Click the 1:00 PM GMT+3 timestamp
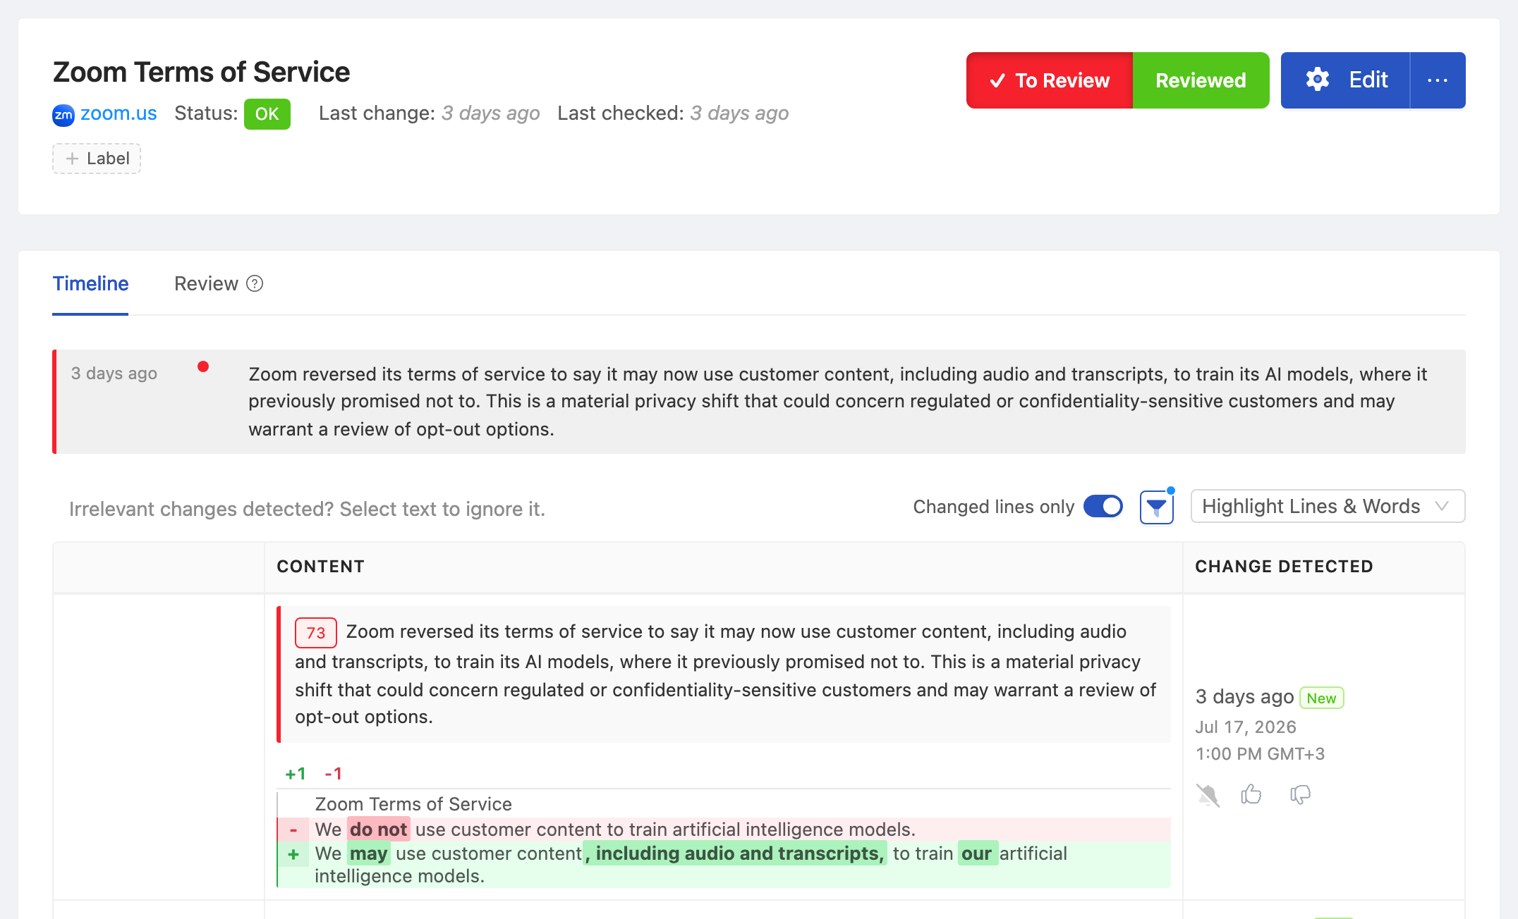1518x919 pixels. (x=1260, y=754)
